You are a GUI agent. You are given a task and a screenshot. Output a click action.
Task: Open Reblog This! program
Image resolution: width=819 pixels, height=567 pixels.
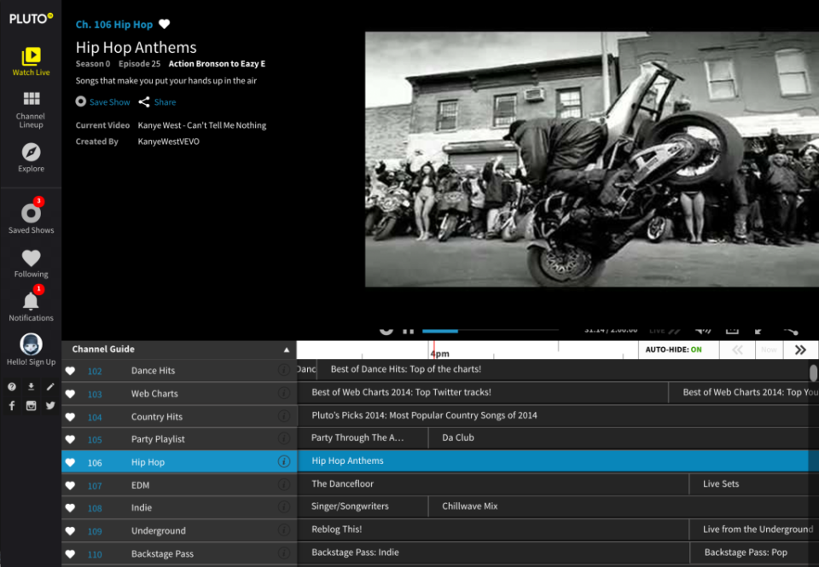tap(493, 529)
